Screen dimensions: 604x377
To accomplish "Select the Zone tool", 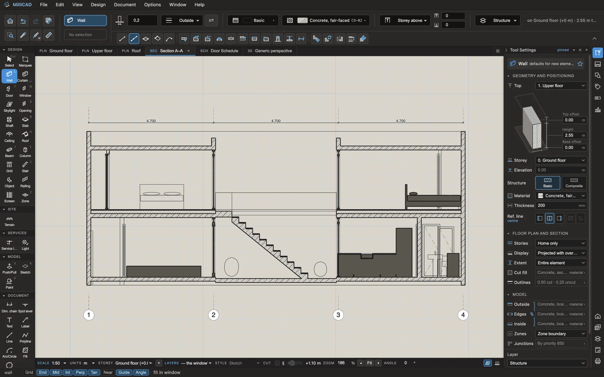I will point(25,197).
